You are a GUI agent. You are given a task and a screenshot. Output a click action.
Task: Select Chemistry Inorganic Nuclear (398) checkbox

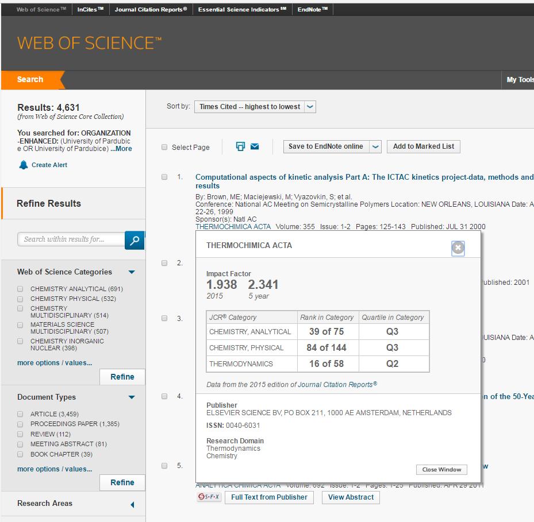pos(20,341)
